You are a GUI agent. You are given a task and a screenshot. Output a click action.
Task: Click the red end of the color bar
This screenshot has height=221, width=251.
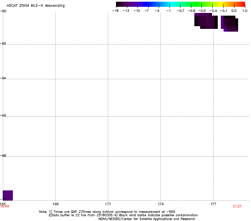point(242,4)
